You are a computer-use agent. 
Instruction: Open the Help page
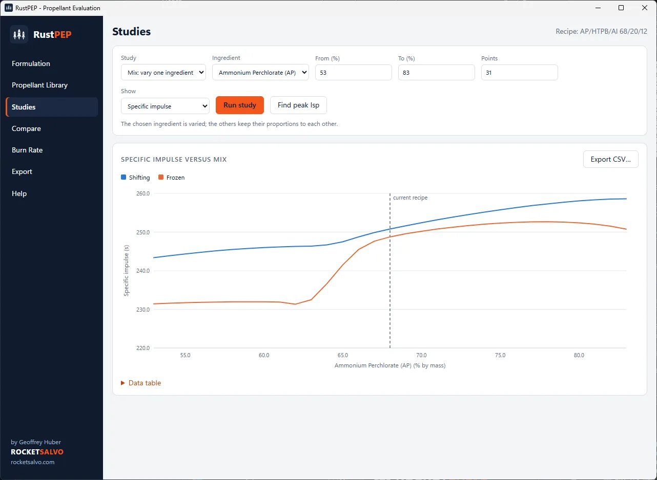point(51,193)
